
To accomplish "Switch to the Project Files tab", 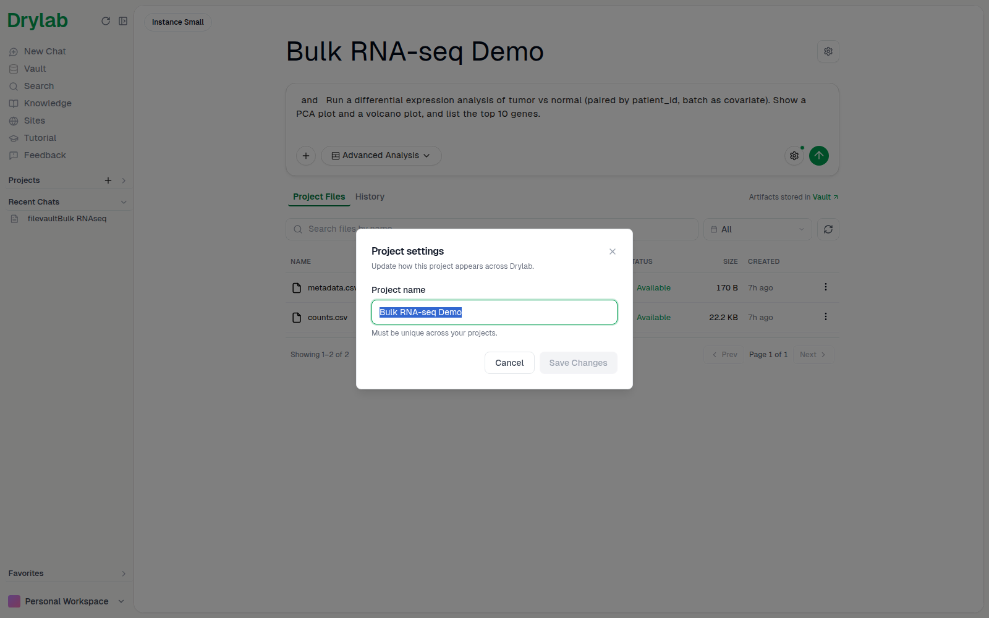I will point(319,197).
